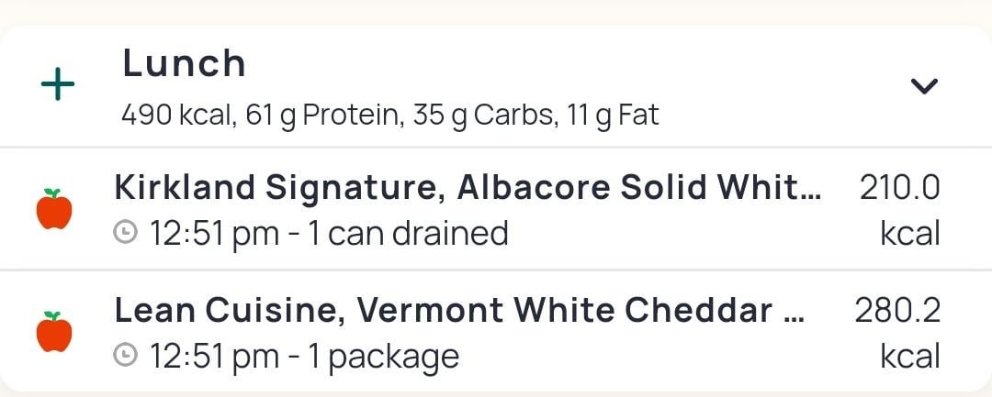Select the 280.2 kcal calorie value

click(897, 333)
